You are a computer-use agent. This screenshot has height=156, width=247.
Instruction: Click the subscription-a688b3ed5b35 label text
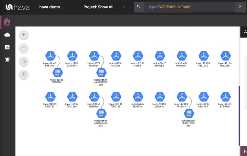[x=101, y=123]
